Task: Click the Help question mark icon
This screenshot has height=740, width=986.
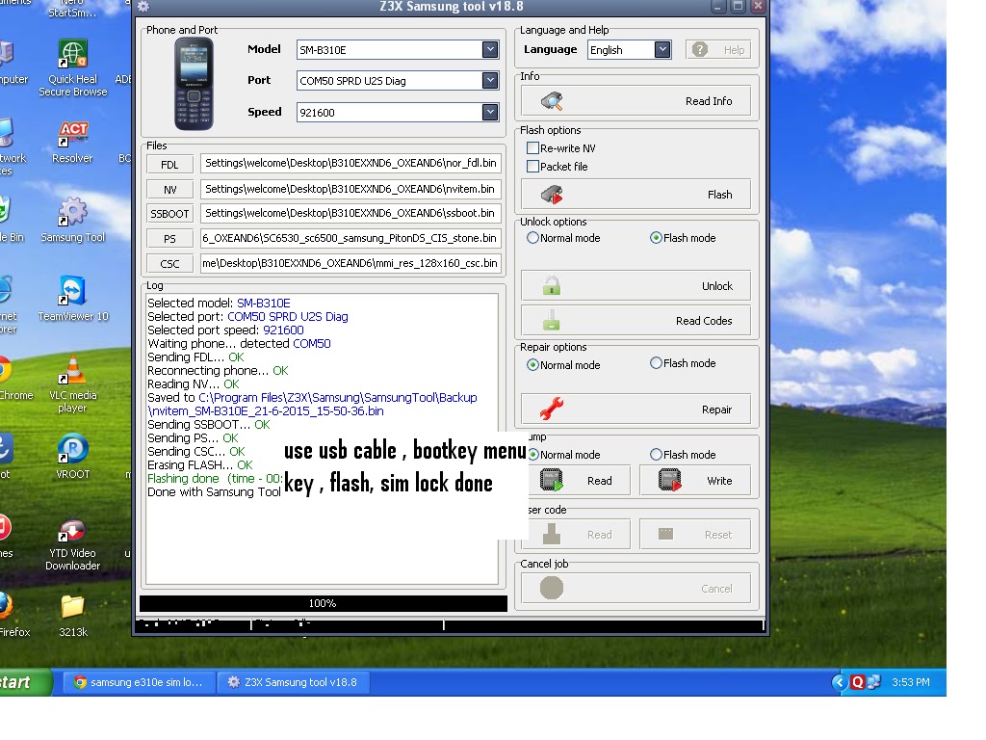Action: click(x=700, y=49)
